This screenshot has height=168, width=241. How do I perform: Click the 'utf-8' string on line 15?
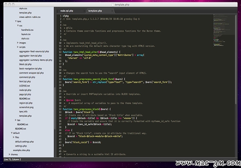click(87, 58)
